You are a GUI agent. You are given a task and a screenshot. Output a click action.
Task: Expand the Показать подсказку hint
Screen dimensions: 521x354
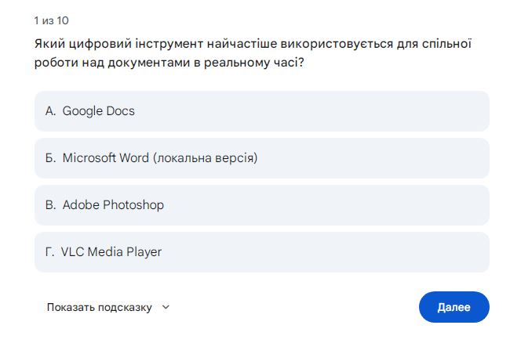pos(100,307)
